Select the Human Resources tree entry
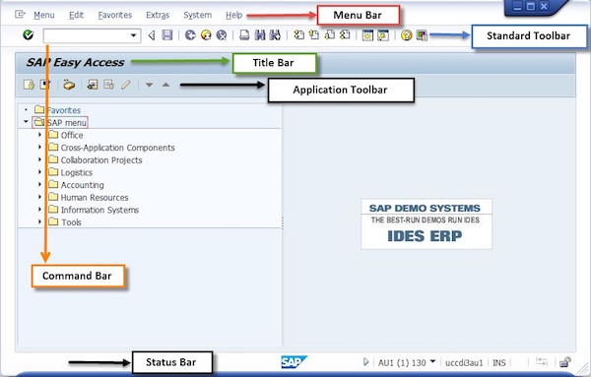591x377 pixels. (x=89, y=197)
